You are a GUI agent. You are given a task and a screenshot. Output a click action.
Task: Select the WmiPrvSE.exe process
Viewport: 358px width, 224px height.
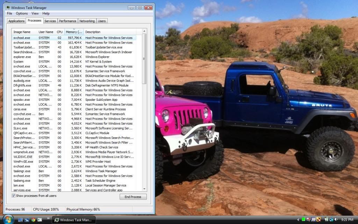tap(74, 162)
